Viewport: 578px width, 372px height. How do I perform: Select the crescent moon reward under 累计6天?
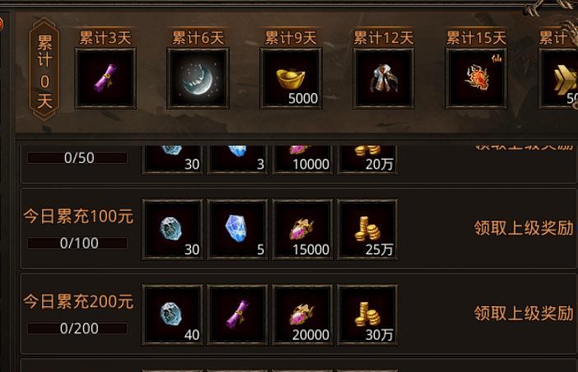(x=198, y=78)
